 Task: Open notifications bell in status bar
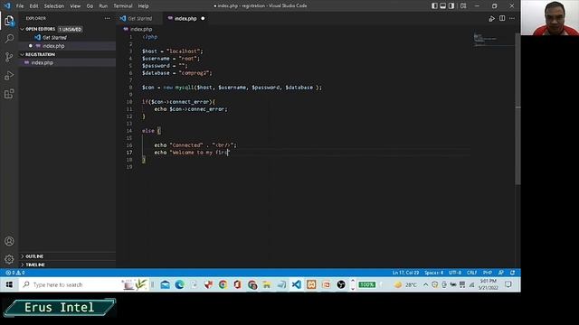coord(513,273)
